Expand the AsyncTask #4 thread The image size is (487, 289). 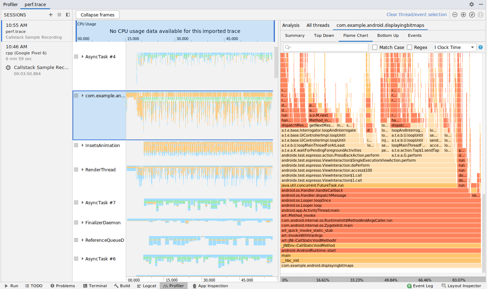(83, 57)
